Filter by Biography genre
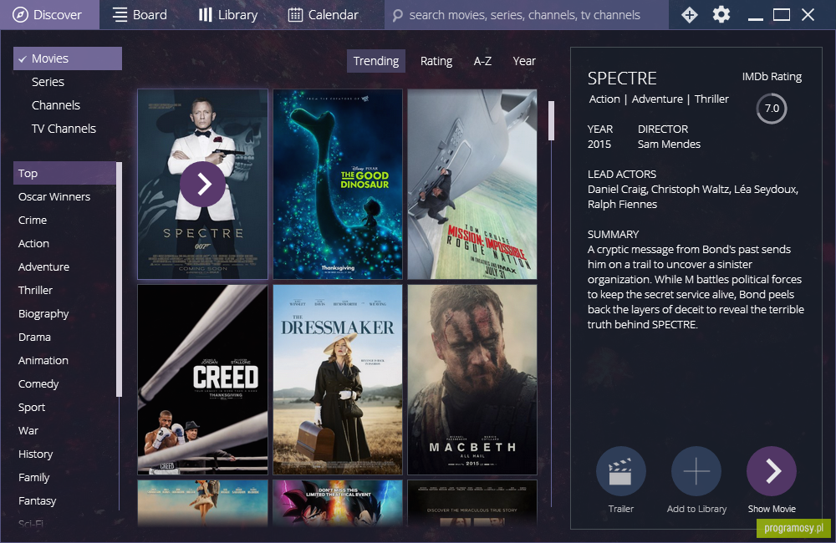836x543 pixels. (x=43, y=314)
